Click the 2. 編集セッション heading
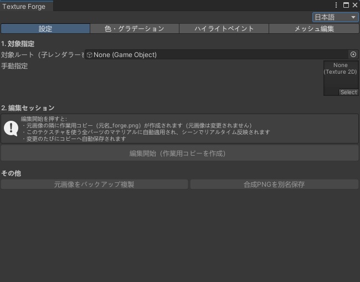 (28, 108)
